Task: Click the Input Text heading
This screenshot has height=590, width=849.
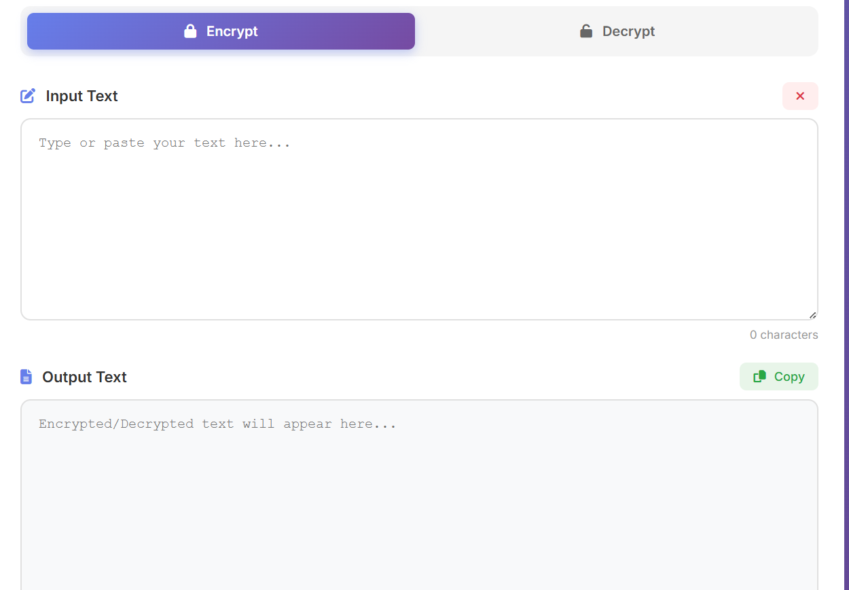Action: pos(82,96)
